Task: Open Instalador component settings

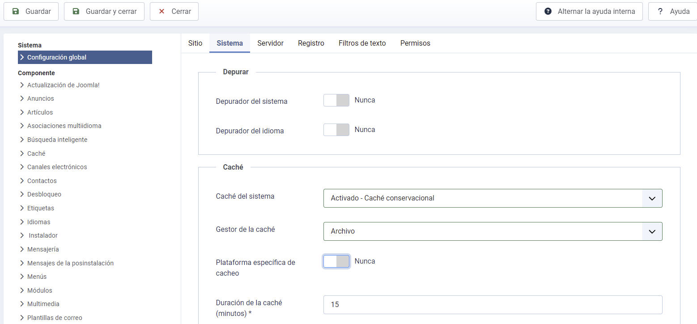Action: (x=43, y=235)
